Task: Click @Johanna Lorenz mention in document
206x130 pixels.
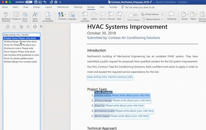Action: [105, 111]
